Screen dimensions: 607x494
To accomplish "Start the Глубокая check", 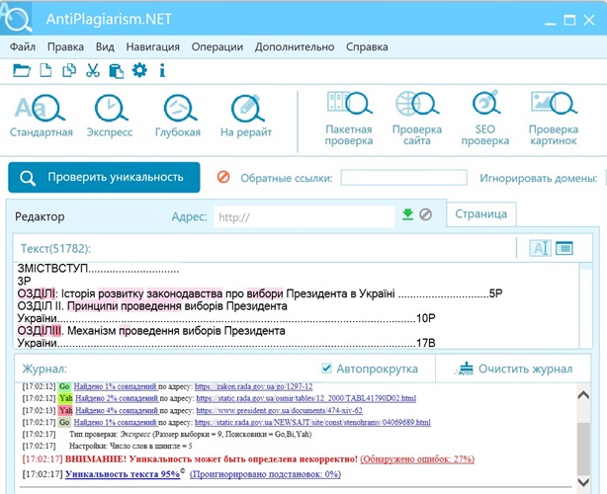I will (x=178, y=116).
